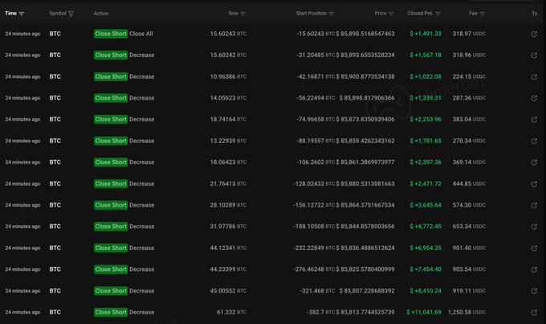
Task: Select closed PnL value $ +1,781.65
Action: click(426, 141)
